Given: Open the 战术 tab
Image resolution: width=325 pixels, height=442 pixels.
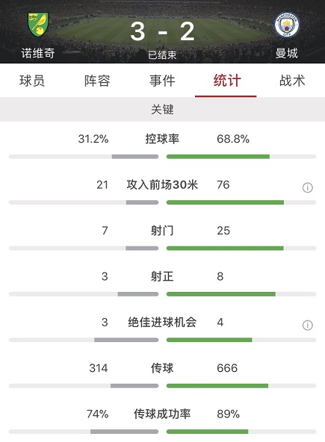Looking at the screenshot, I should point(292,81).
